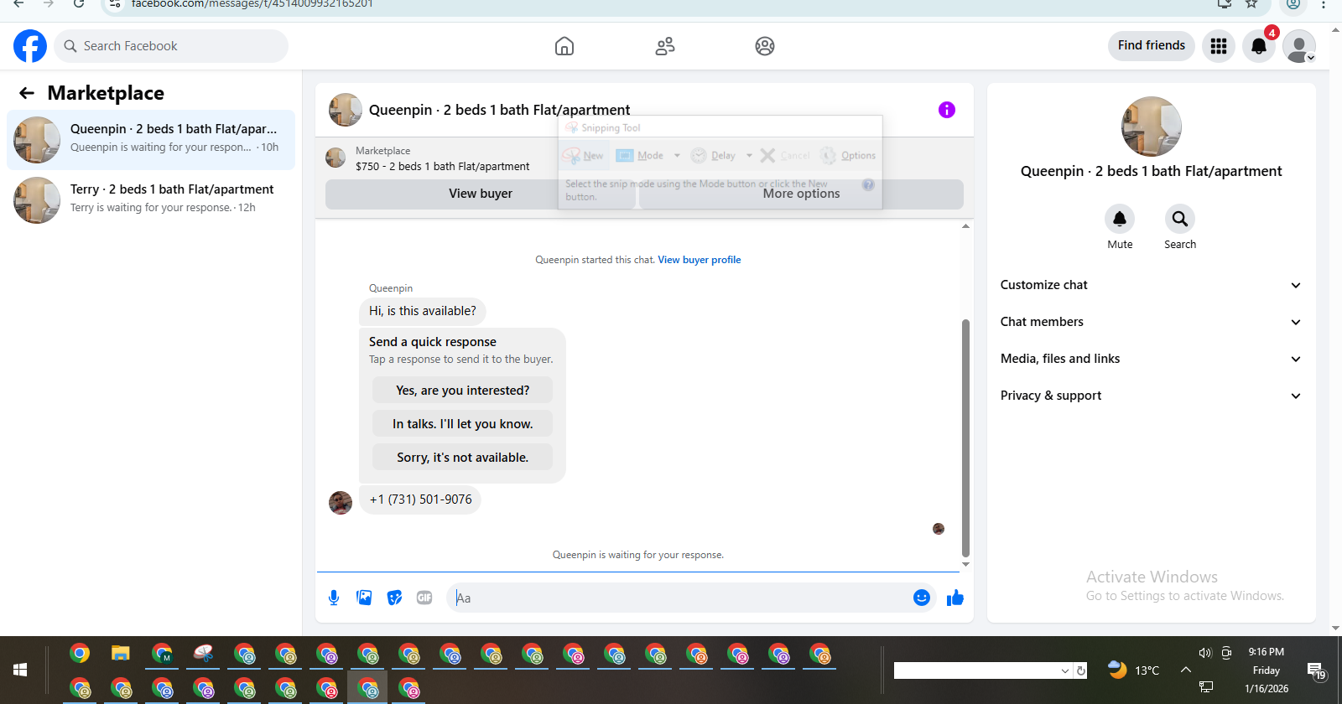Bookmark this page with the star icon
Screen dimensions: 1342x704
click(x=1251, y=4)
